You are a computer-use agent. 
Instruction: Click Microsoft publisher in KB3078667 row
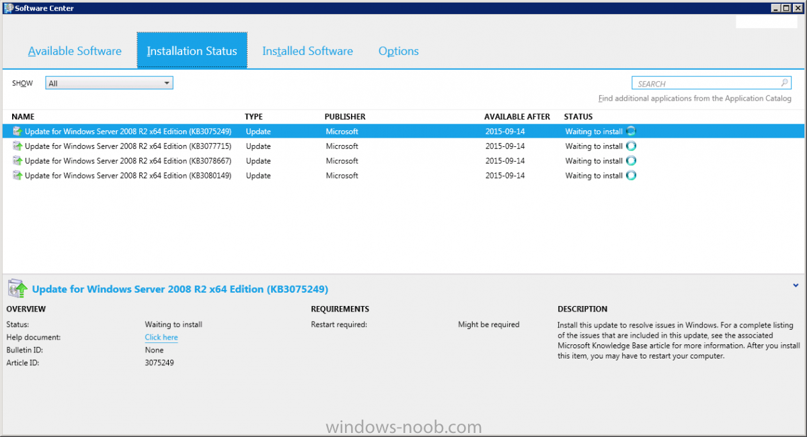(342, 161)
